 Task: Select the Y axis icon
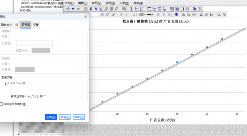[96, 9]
